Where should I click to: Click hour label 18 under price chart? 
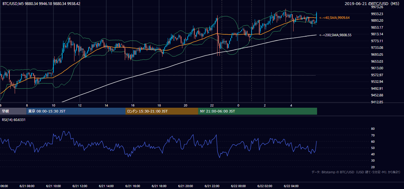[159, 105]
